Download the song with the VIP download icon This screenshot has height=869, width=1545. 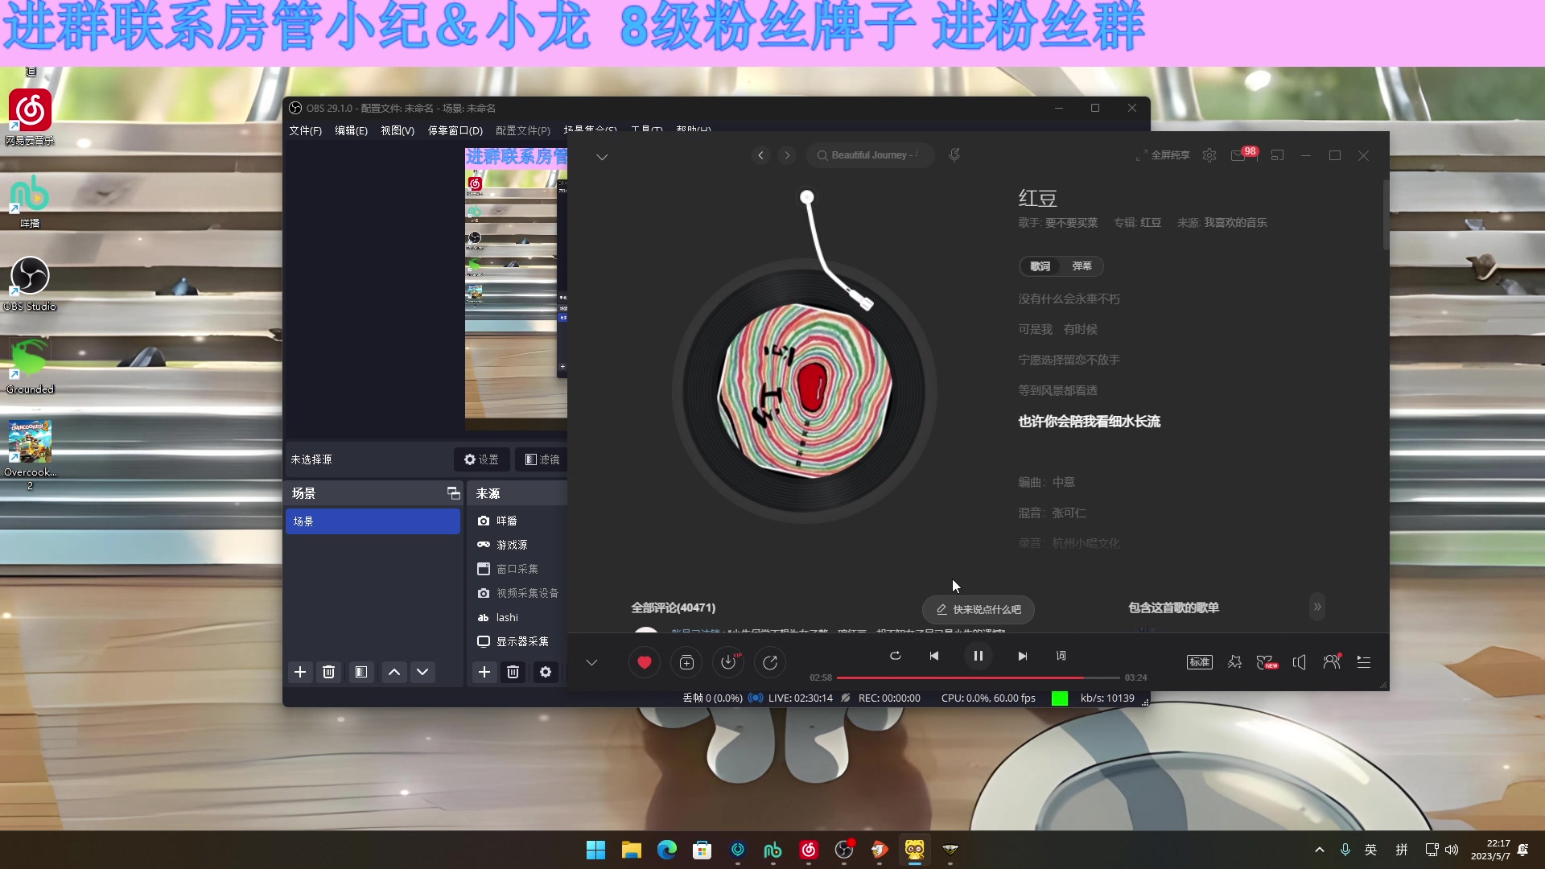pos(728,662)
